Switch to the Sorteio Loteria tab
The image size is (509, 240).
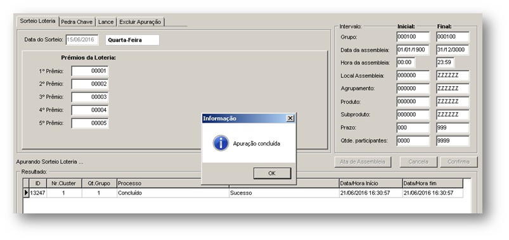point(37,21)
